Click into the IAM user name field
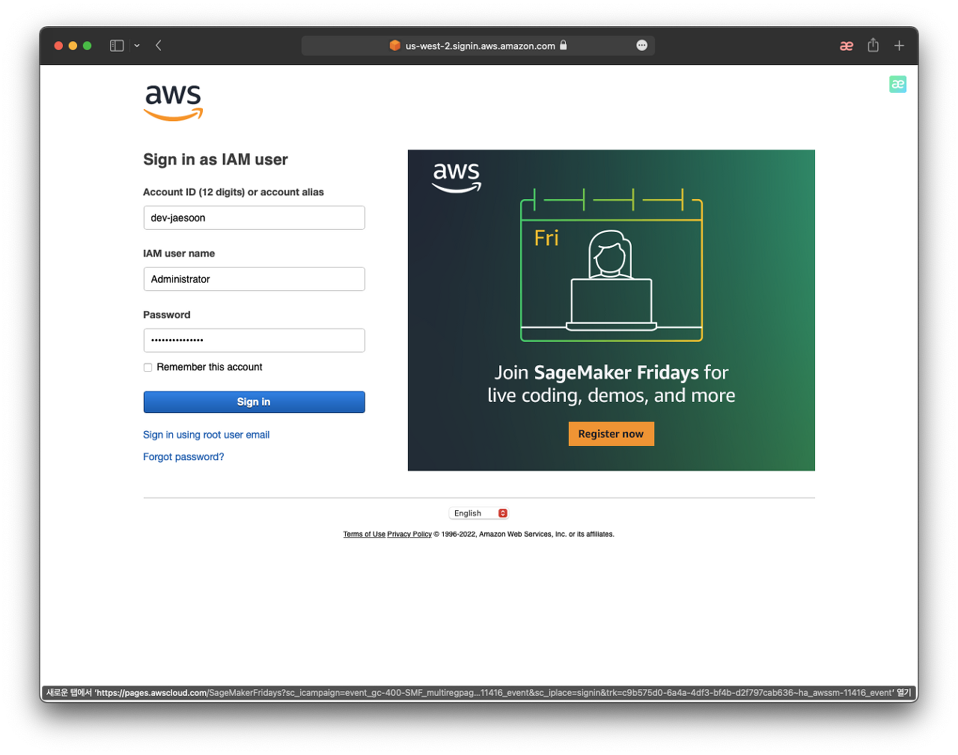 254,279
